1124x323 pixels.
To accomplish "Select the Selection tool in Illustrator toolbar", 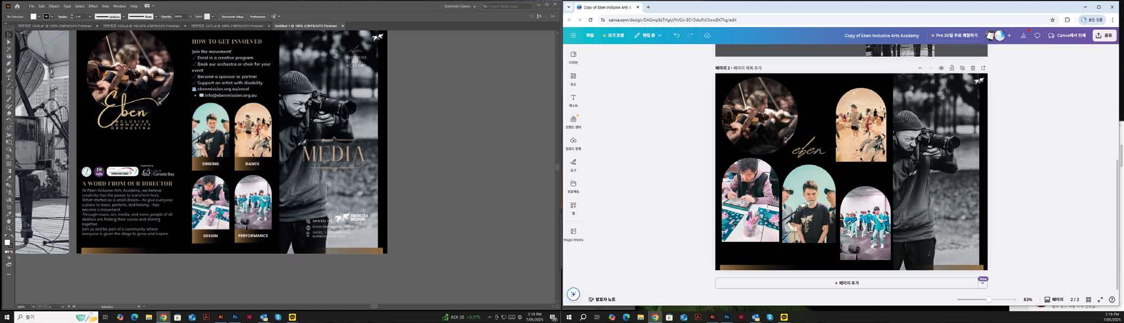I will 9,35.
